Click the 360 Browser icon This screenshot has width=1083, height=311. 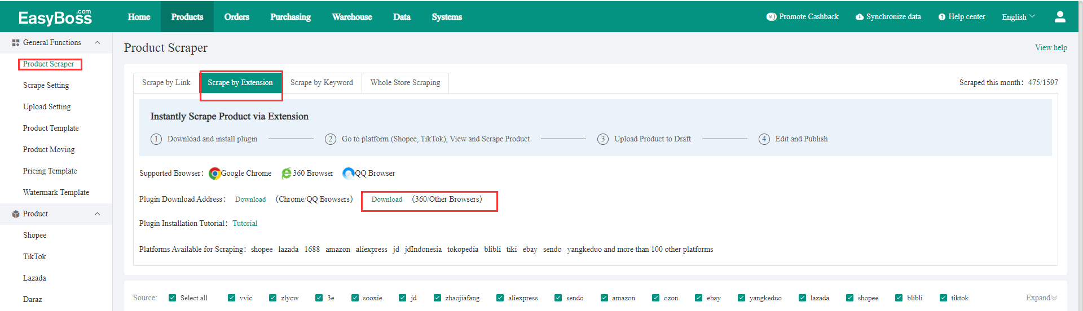pos(287,174)
